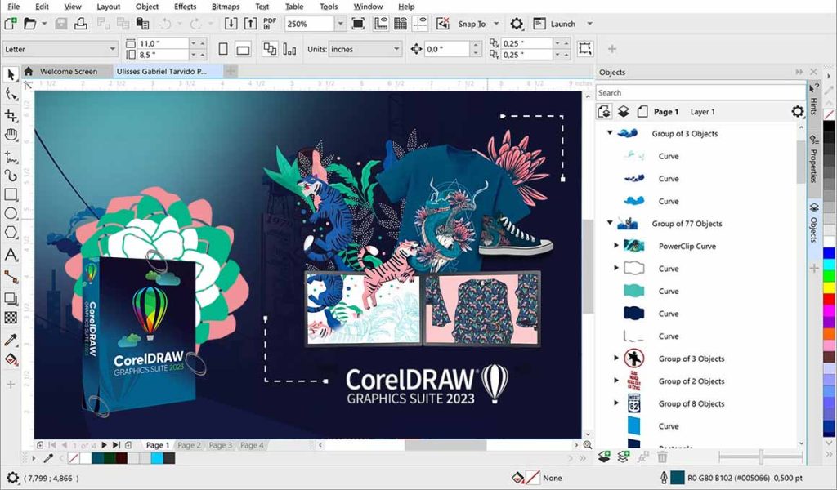Viewport: 837px width, 490px height.
Task: Open the Bitmaps menu
Action: (x=226, y=7)
